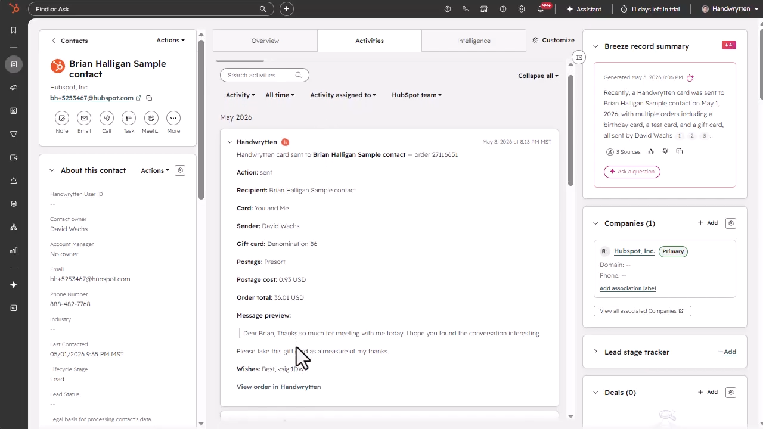763x429 pixels.
Task: Create a Note for this contact
Action: [x=62, y=118]
